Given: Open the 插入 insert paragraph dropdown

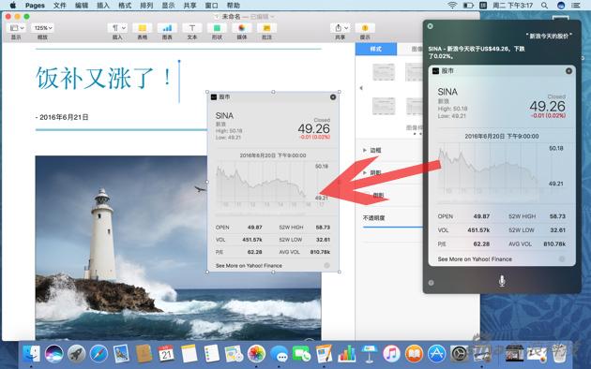Looking at the screenshot, I should [118, 28].
